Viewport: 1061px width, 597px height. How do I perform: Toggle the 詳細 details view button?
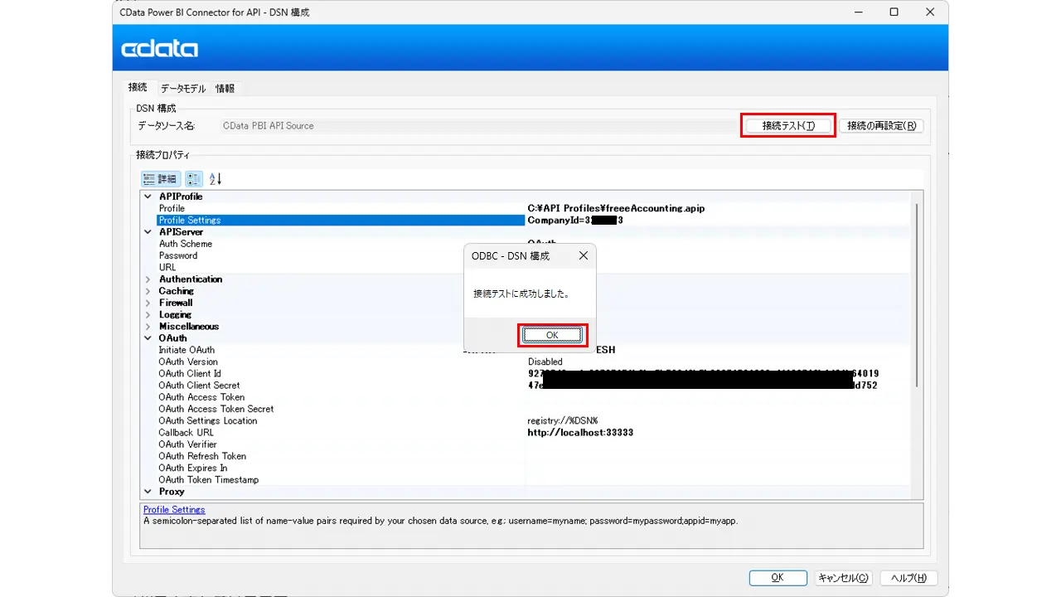(161, 178)
